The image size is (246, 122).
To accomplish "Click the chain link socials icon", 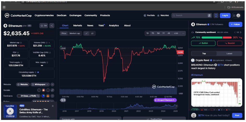I will [52, 90].
